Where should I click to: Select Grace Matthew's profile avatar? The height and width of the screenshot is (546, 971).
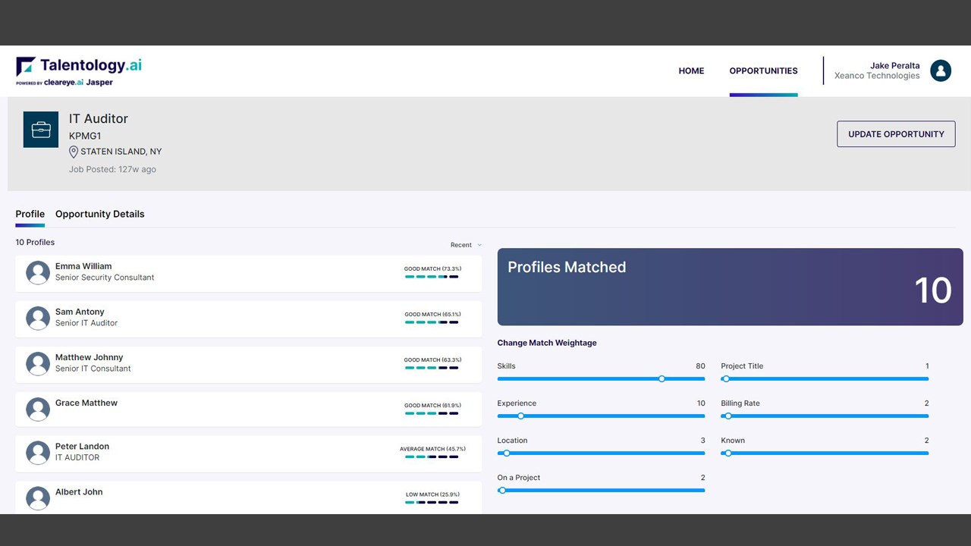click(x=38, y=409)
